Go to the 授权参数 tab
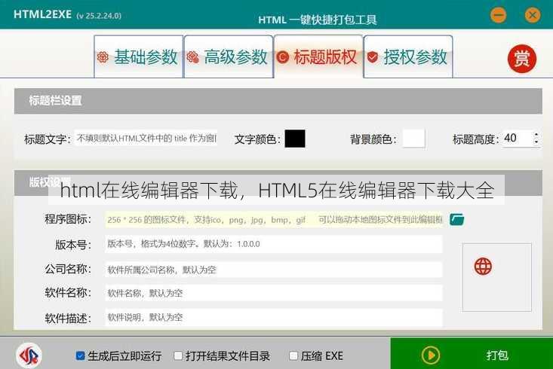The image size is (553, 369). (x=408, y=56)
